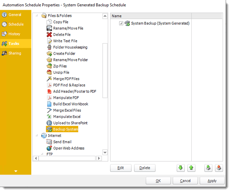
Task: Click the Unzip File icon
Action: [49, 72]
